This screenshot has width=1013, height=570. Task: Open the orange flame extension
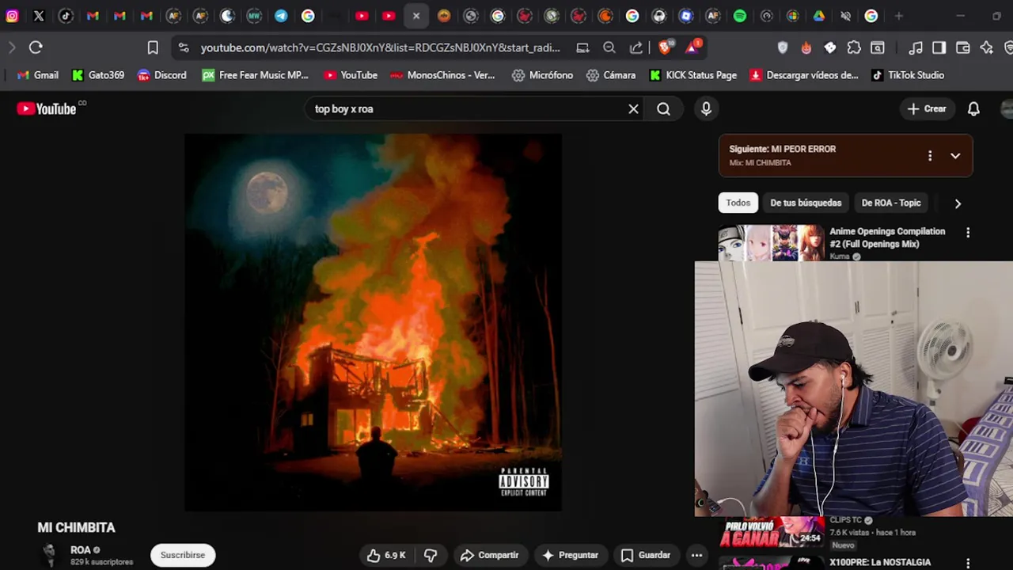click(806, 47)
